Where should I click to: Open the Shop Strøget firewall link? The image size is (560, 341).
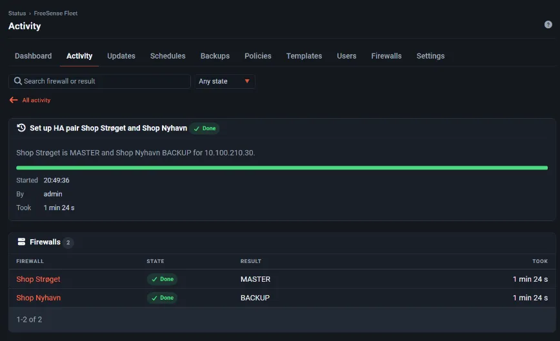point(38,279)
